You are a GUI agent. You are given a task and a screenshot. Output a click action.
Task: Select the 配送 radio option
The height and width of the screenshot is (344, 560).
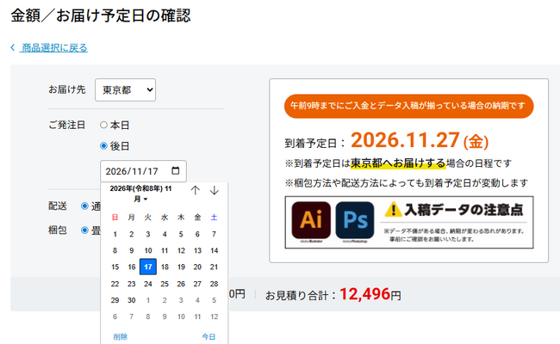84,206
